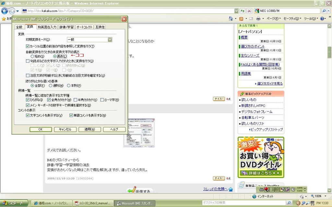Toggle メインキーボードの数字キーで候補を選択 checkbox
Viewport: 332px width, 207px height.
28,105
